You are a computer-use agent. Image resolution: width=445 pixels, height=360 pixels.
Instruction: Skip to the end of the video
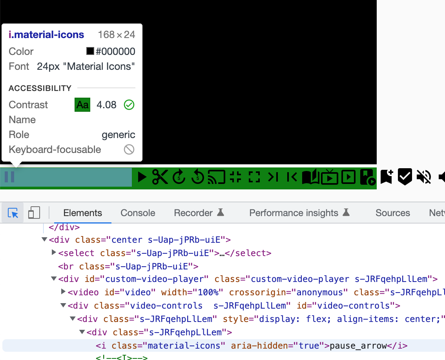[x=274, y=177]
